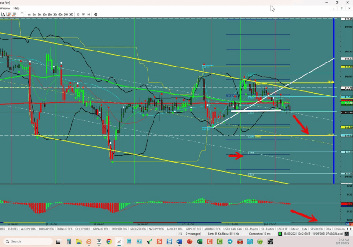This screenshot has height=247, width=353.
Task: Open the AUDCHF RF6 chart tab
Action: click(x=175, y=229)
